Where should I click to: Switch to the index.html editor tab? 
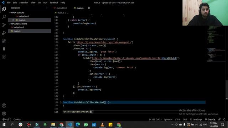[x=62, y=8]
